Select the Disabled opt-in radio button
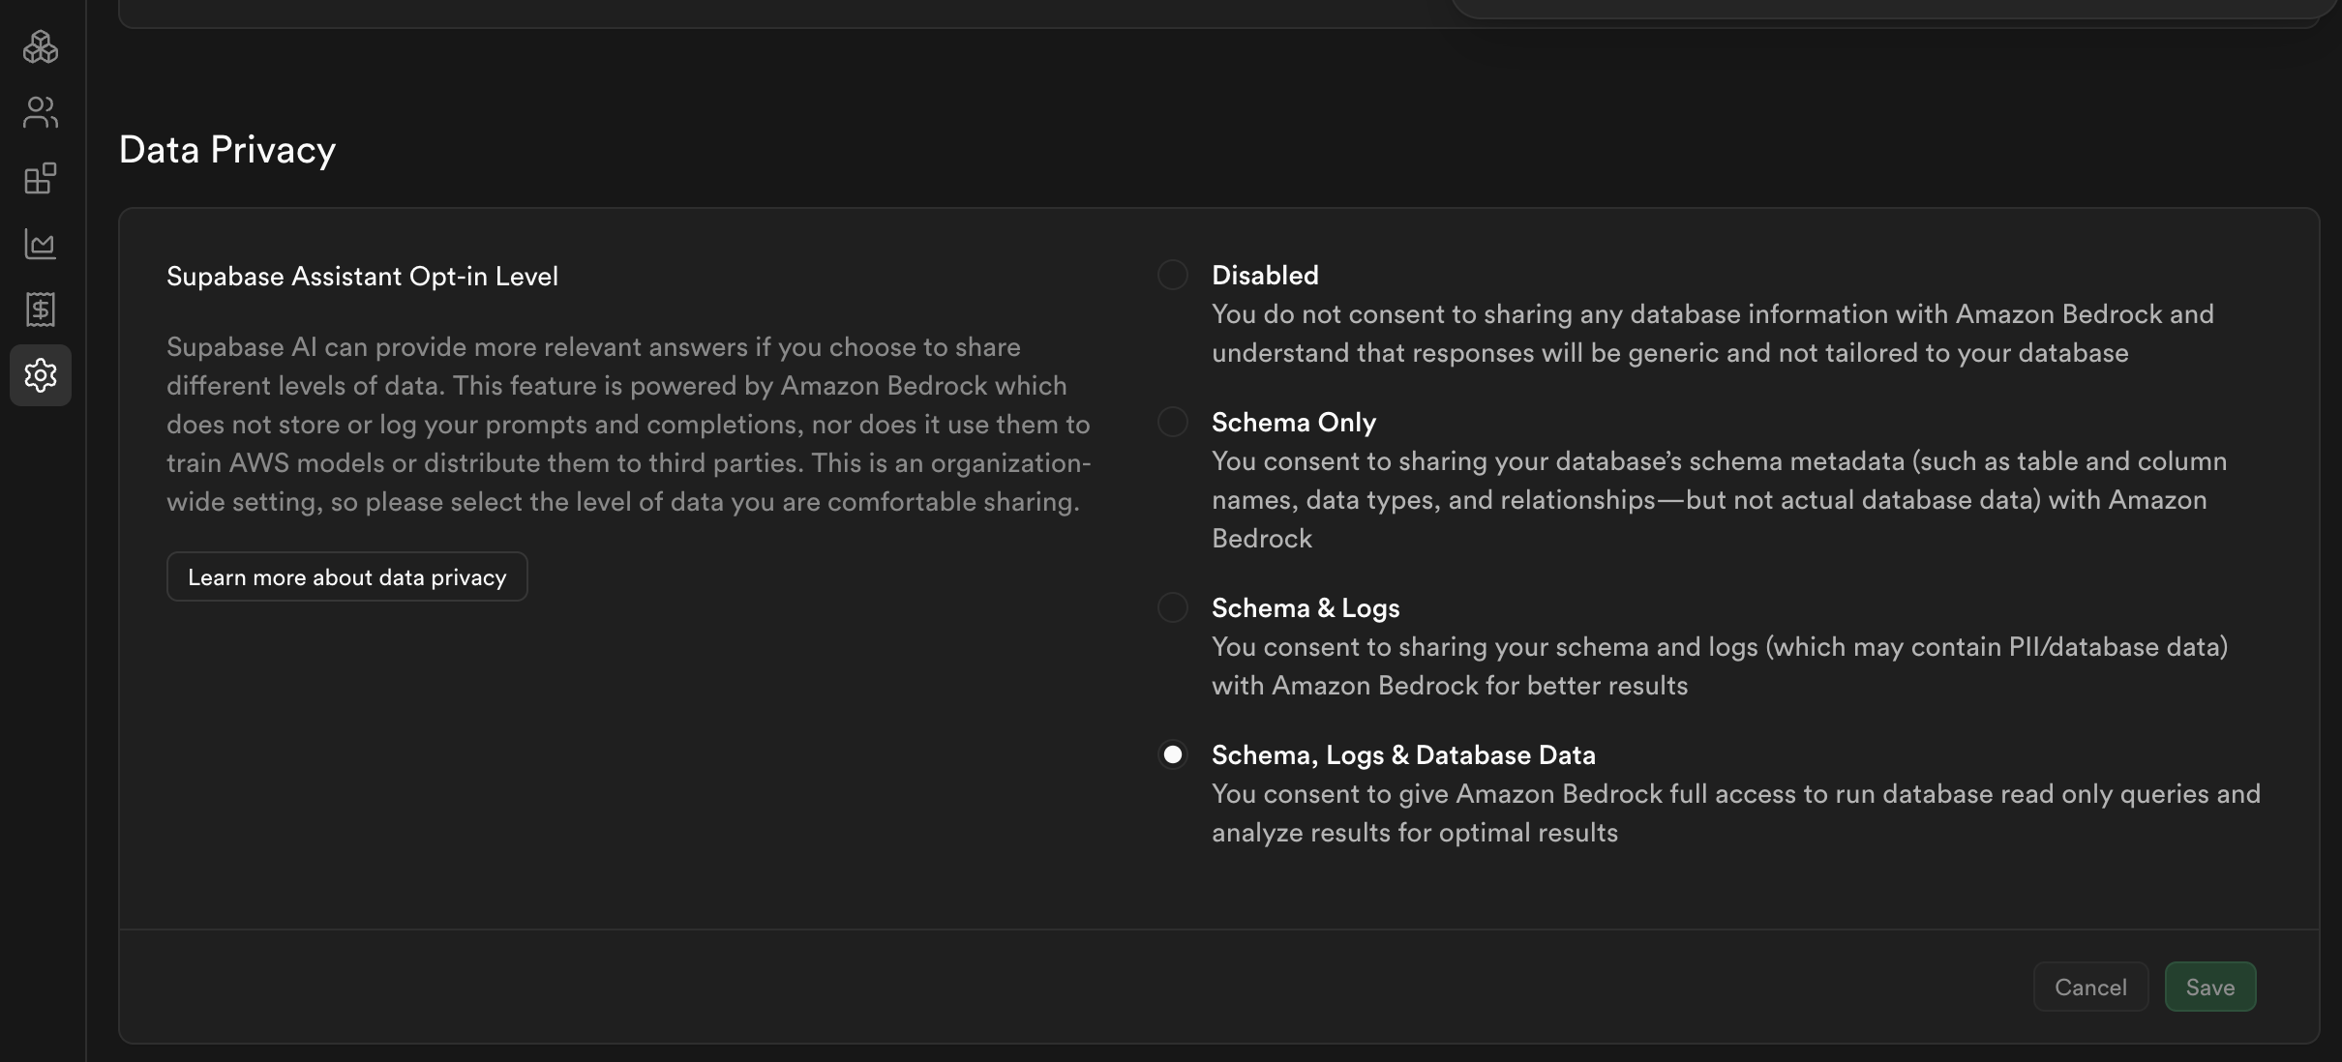This screenshot has width=2342, height=1062. pos(1173,275)
